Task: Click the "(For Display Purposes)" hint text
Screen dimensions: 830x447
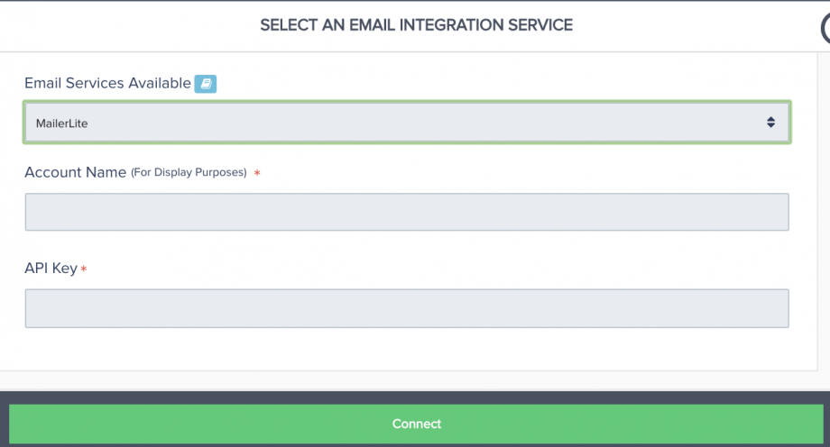Action: click(x=189, y=172)
